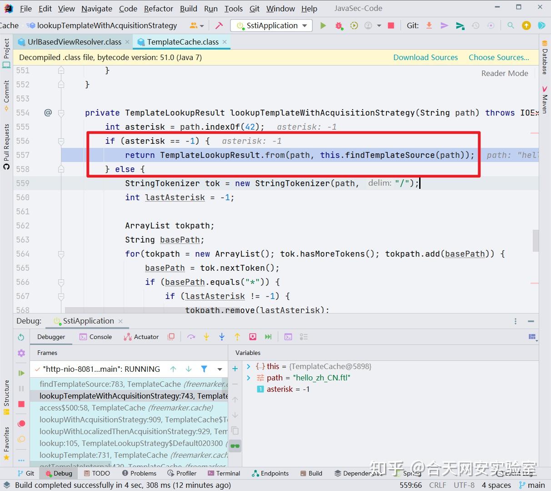Viewport: 551px width, 491px height.
Task: Open Navigate menu
Action: 97,9
